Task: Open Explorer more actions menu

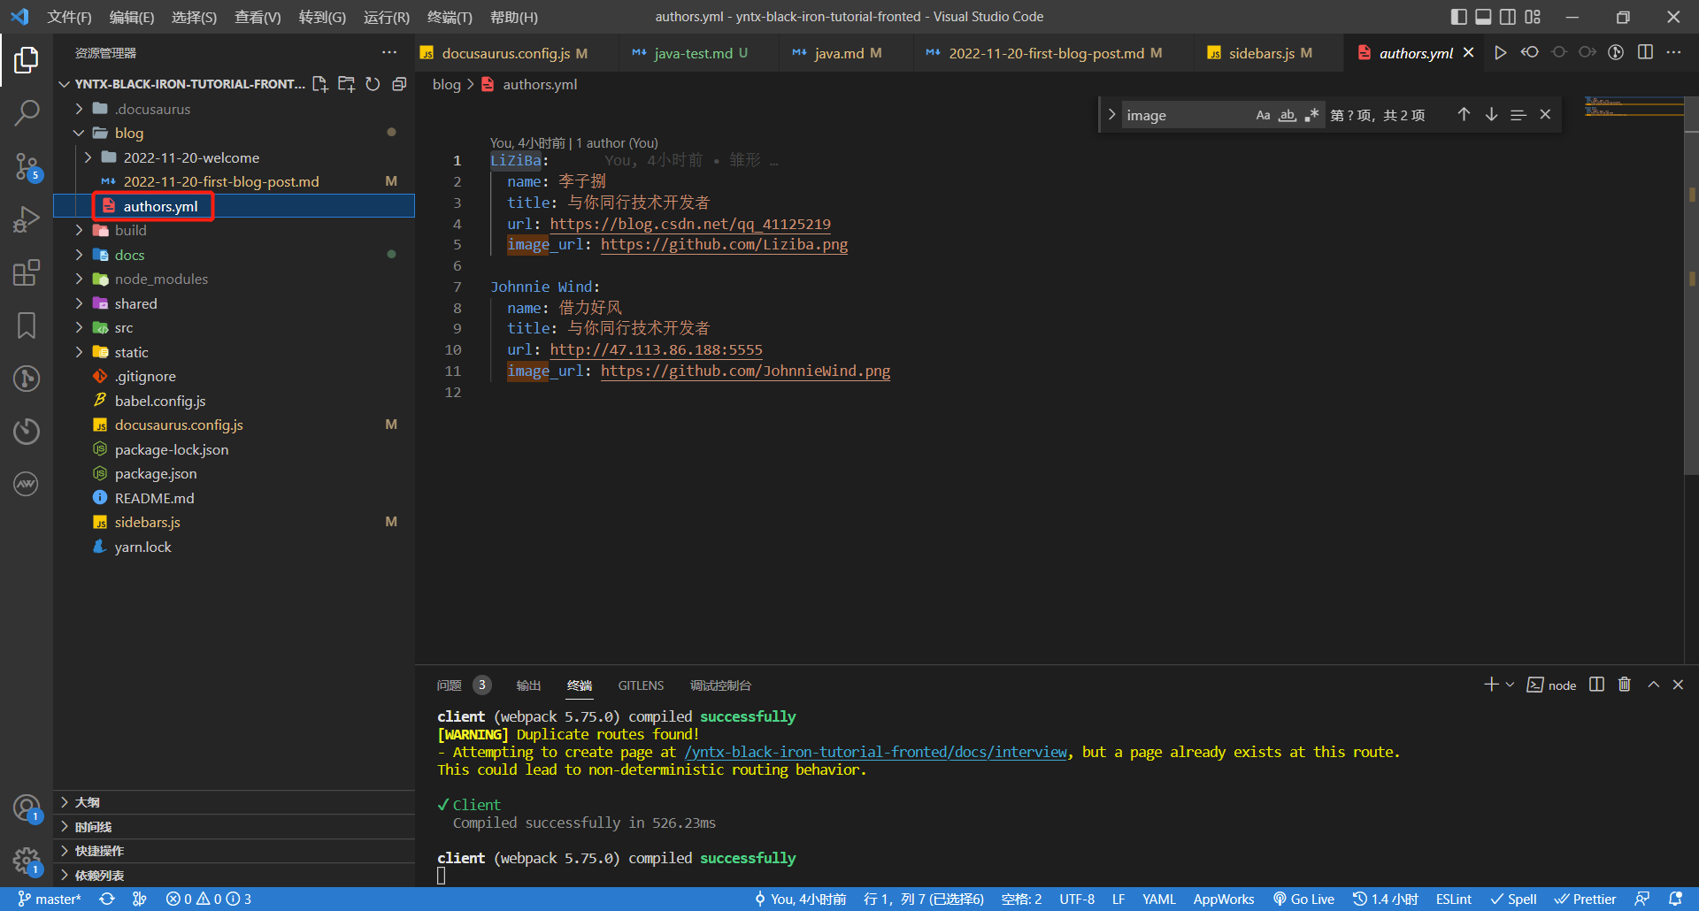Action: [389, 52]
